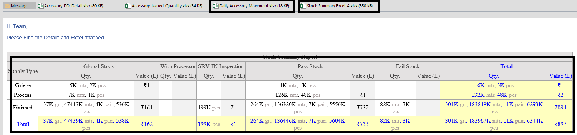This screenshot has width=577, height=135.
Task: Click 'Please Find the Details and Excel attached.' line
Action: [56, 38]
